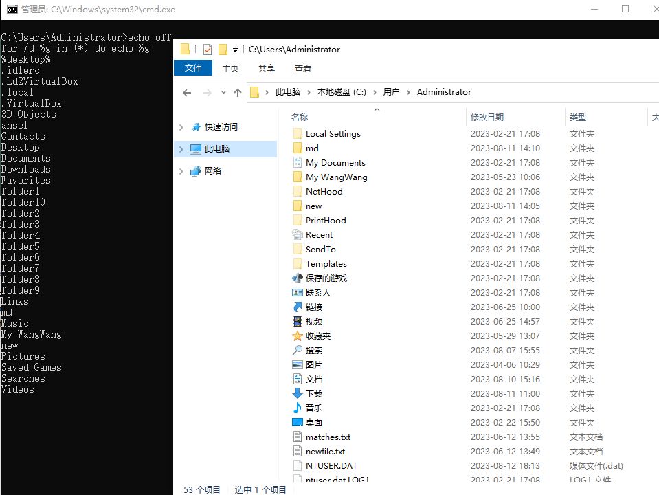Expand chevron after 用户 breadcrumb
659x495 pixels.
pyautogui.click(x=408, y=92)
